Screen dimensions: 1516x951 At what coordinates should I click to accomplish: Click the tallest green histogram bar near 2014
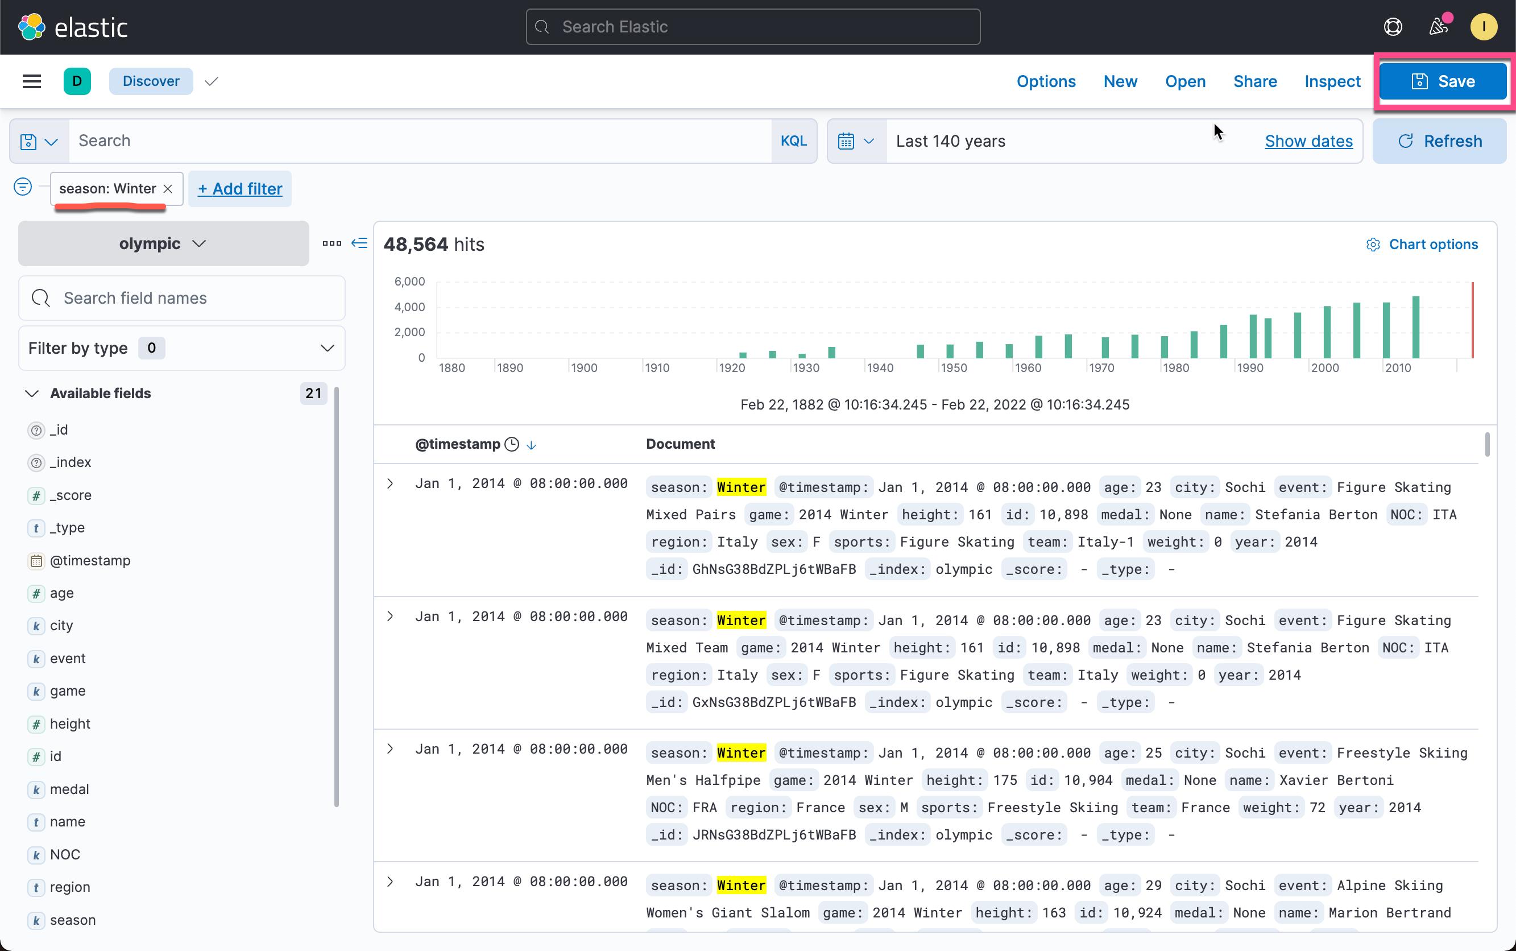pyautogui.click(x=1416, y=327)
